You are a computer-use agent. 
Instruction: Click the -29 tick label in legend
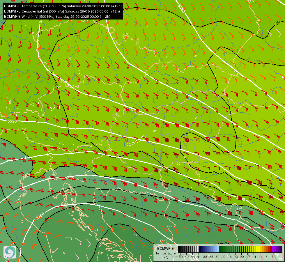point(223,257)
